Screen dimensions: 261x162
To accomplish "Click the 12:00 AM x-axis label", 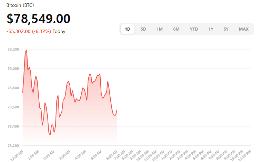I will coord(17,155).
